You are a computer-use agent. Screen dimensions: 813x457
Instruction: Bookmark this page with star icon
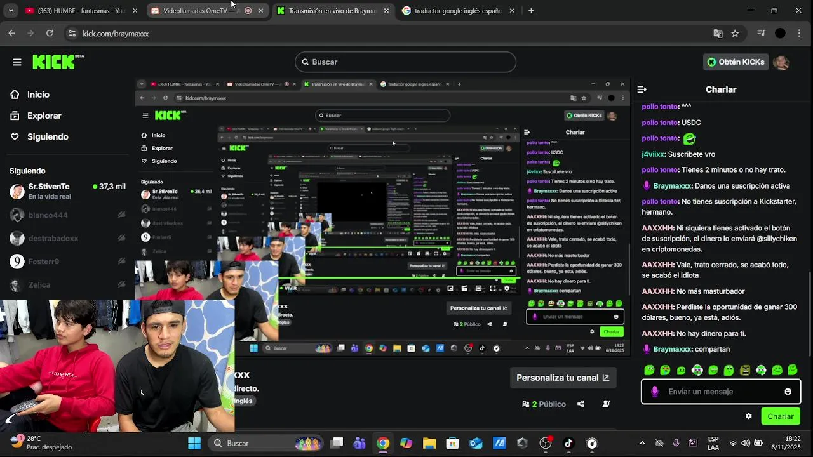click(x=735, y=34)
